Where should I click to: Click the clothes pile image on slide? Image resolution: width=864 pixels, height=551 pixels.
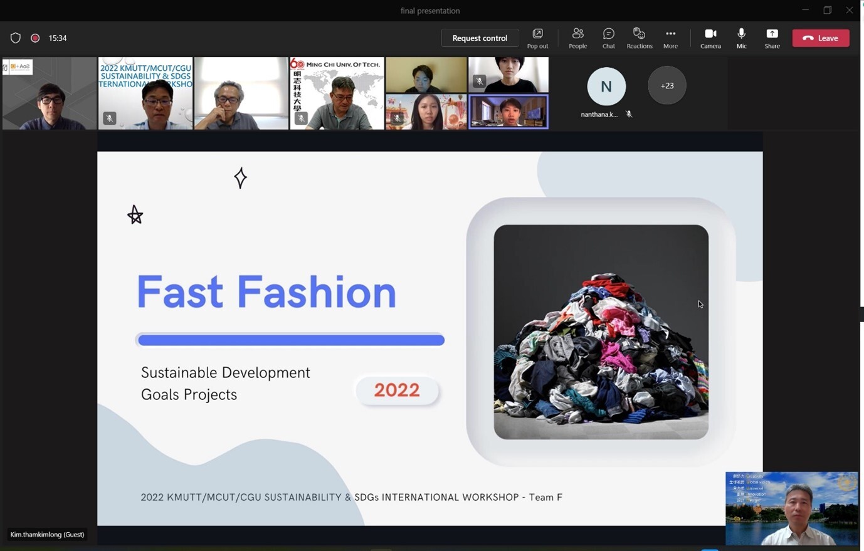(601, 332)
